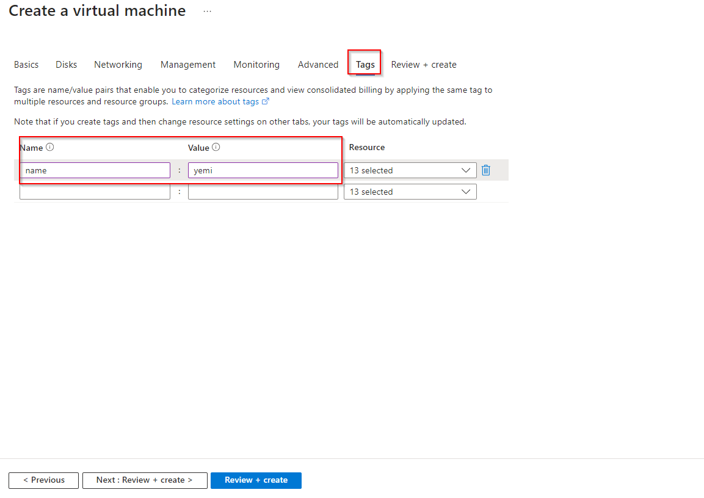Image resolution: width=704 pixels, height=498 pixels.
Task: Click the empty Value field in second row
Action: (x=263, y=192)
